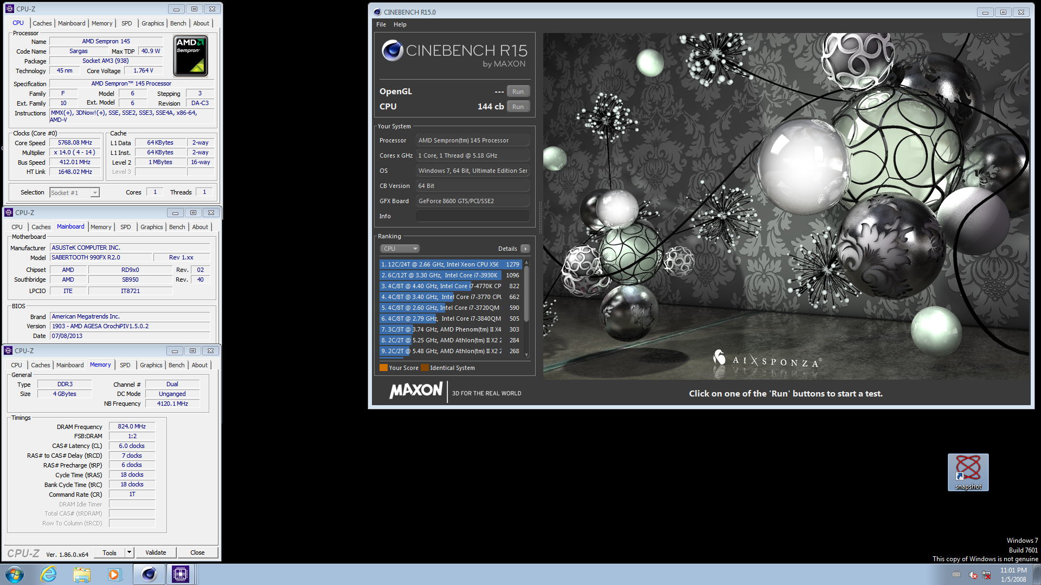The height and width of the screenshot is (585, 1041).
Task: Select ranking row Intel Xeon CPU X5 1279
Action: (450, 264)
